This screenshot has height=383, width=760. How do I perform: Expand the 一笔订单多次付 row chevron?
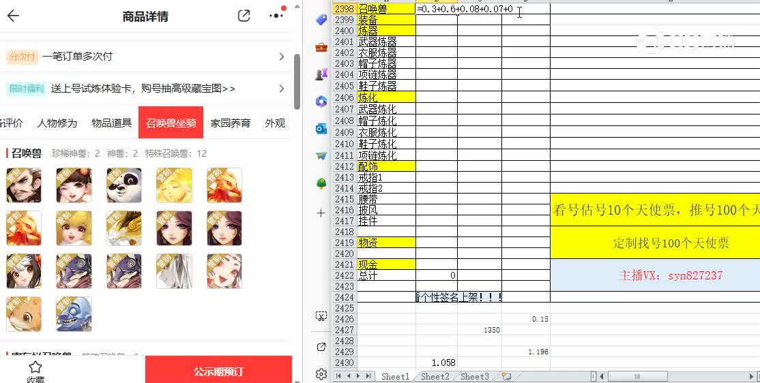282,57
